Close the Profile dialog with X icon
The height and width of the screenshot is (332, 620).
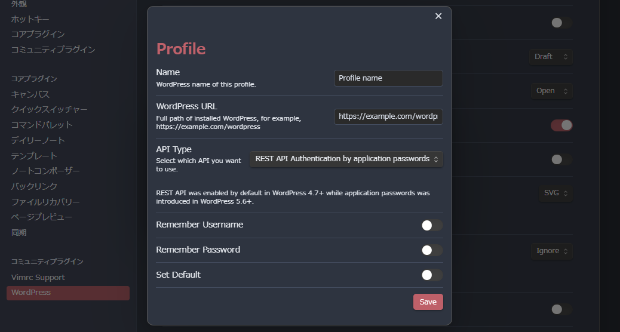(438, 16)
